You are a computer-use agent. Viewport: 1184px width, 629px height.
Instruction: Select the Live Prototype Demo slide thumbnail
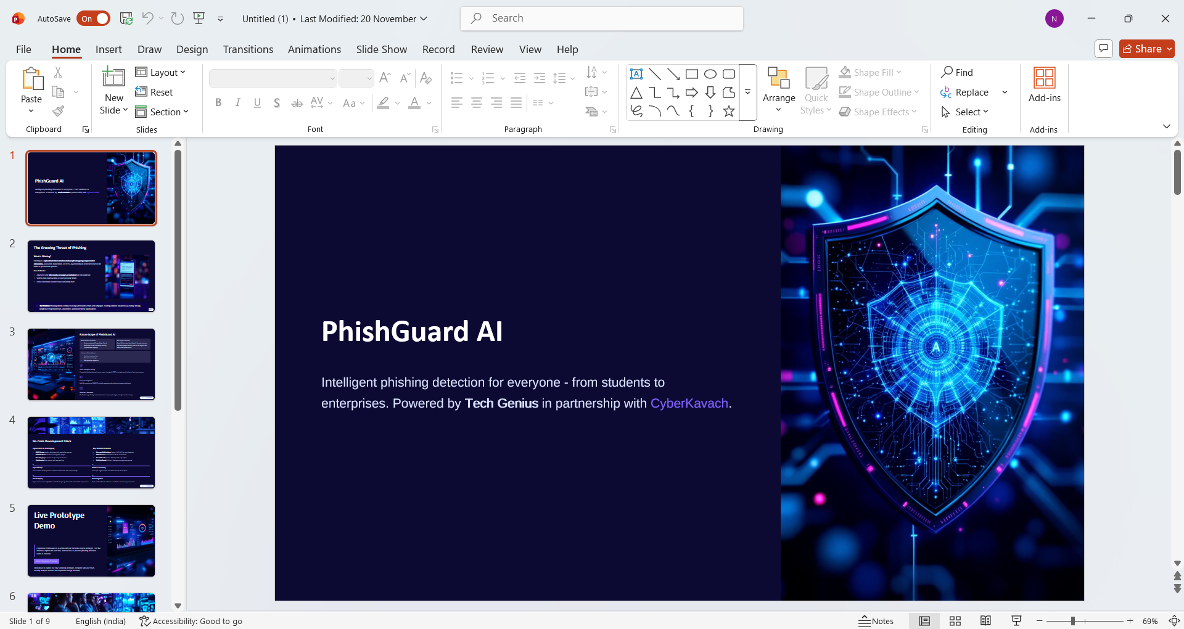click(91, 541)
